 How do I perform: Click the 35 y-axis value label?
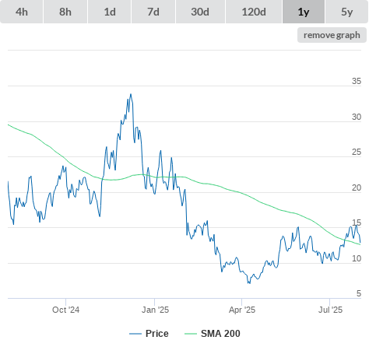click(x=357, y=81)
